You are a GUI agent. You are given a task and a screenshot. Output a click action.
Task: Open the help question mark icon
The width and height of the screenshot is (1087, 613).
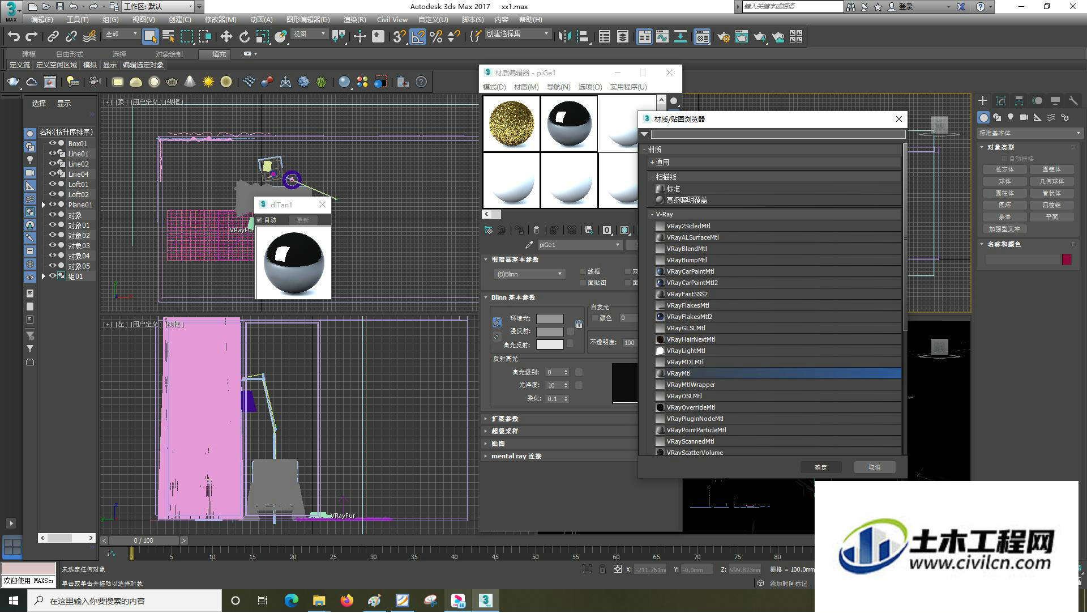[x=421, y=82]
